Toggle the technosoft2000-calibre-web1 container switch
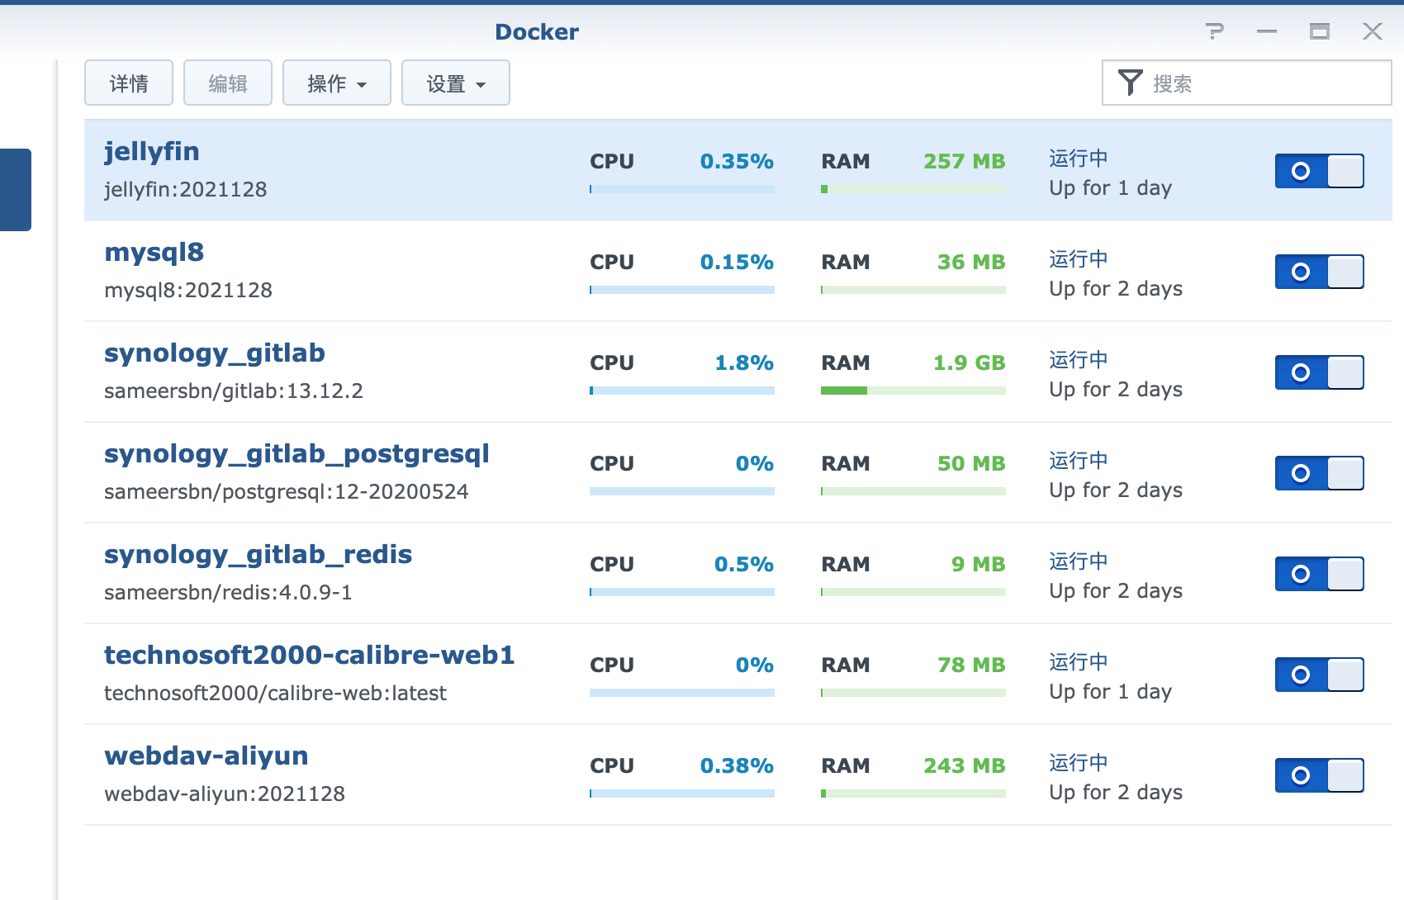Viewport: 1404px width, 900px height. [x=1319, y=675]
